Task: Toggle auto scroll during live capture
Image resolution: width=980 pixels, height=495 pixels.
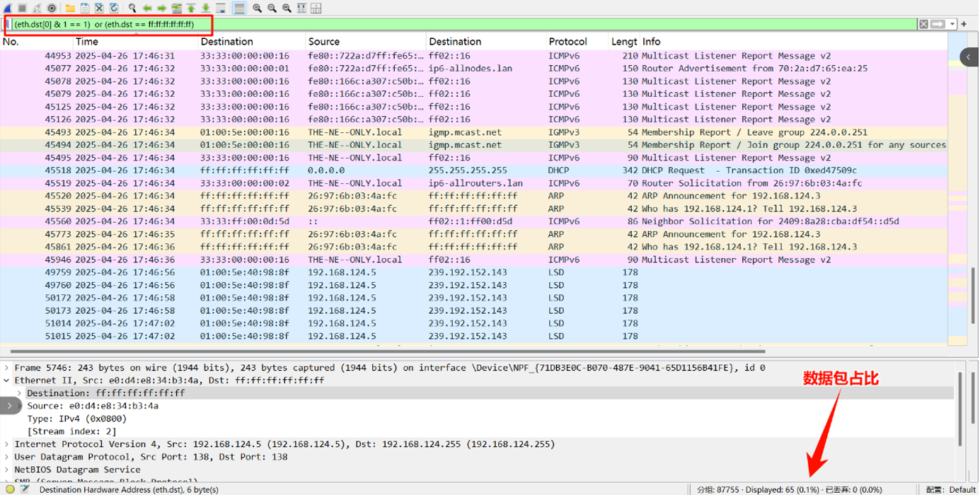Action: [221, 8]
